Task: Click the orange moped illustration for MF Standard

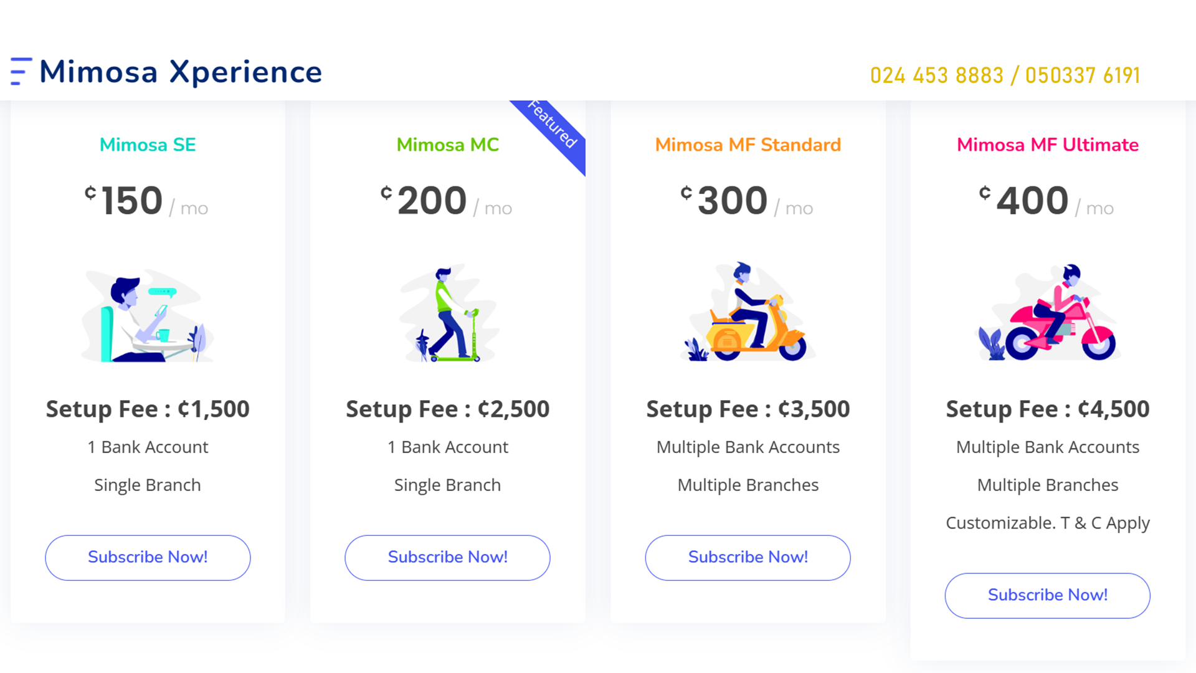Action: (x=747, y=313)
